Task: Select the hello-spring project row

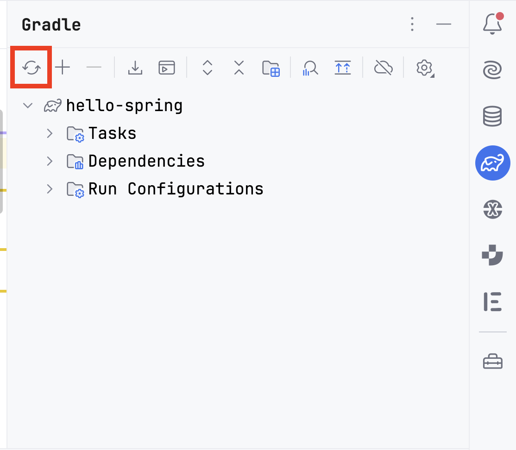Action: pos(238,106)
